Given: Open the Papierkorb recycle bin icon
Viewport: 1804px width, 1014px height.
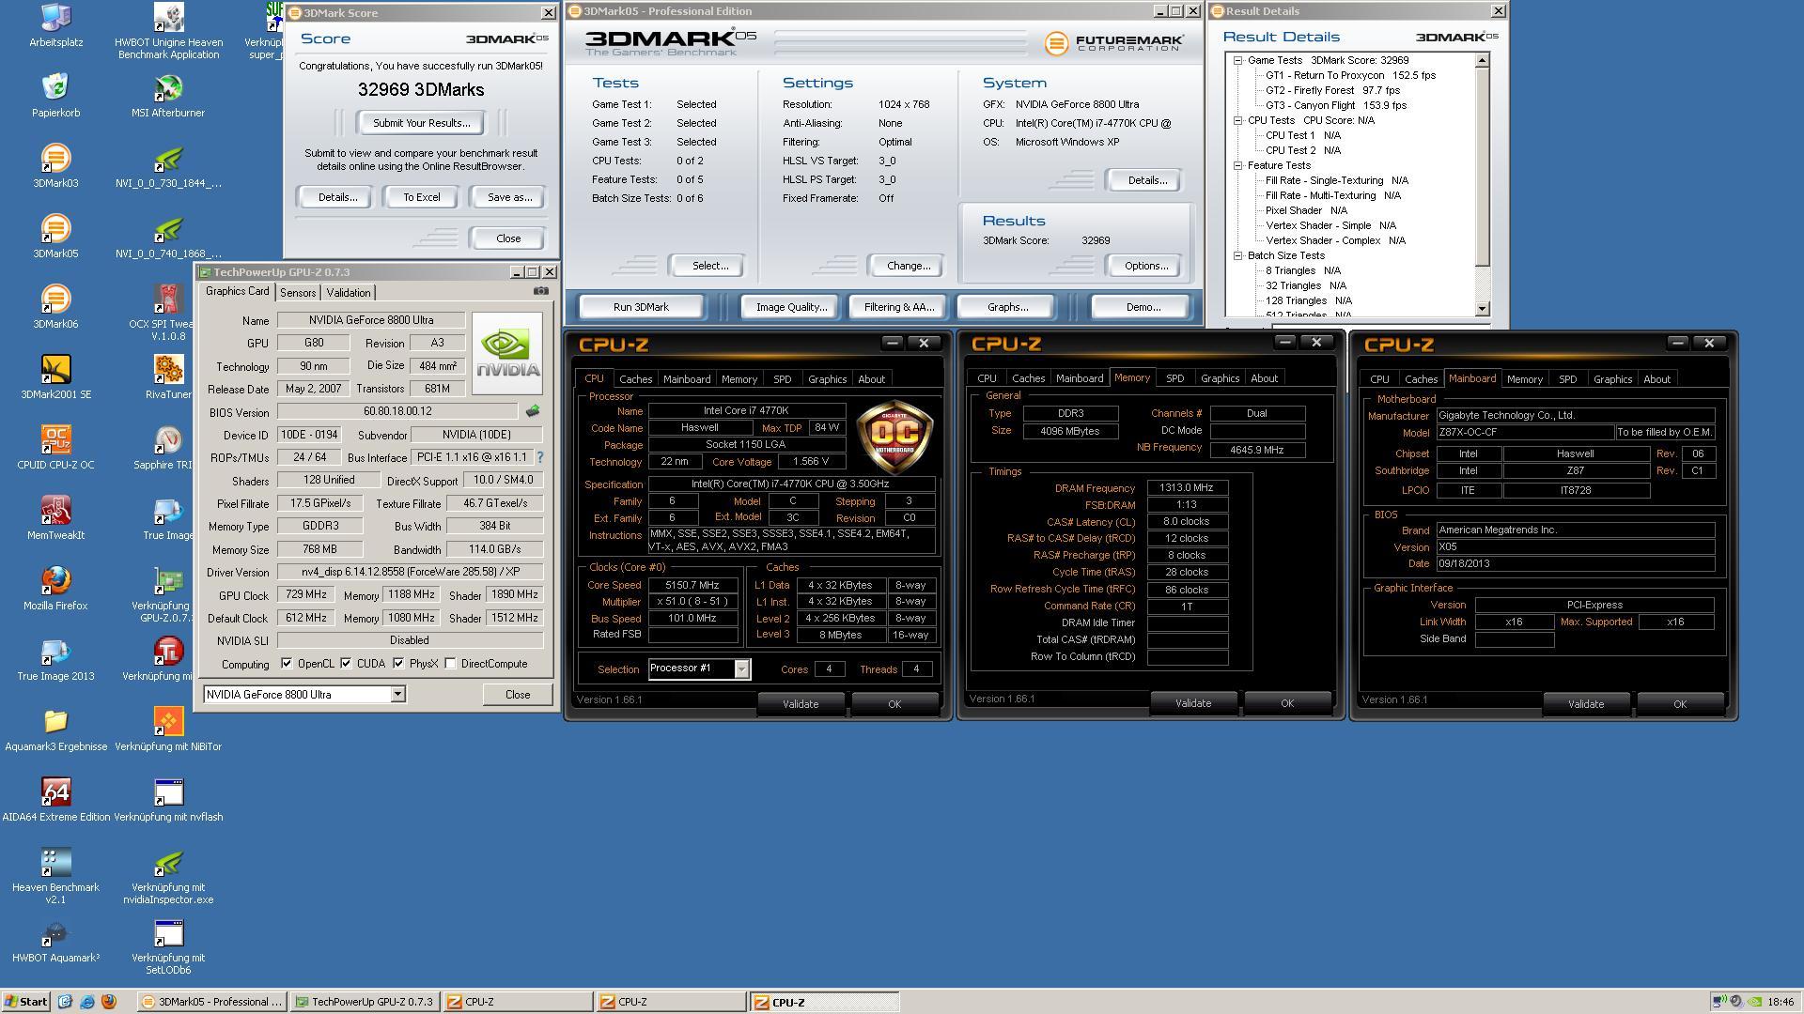Looking at the screenshot, I should [x=55, y=95].
